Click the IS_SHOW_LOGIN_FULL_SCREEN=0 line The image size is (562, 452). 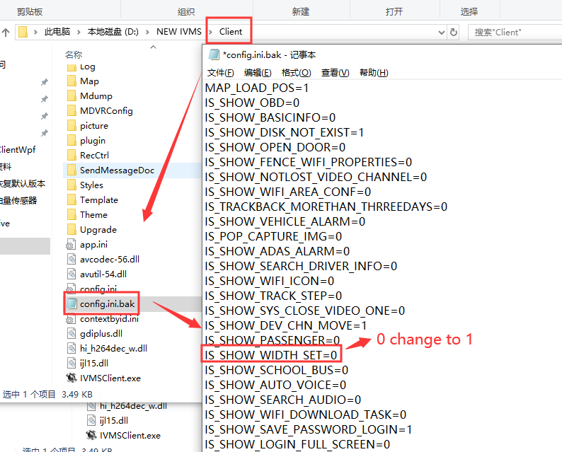(x=297, y=444)
